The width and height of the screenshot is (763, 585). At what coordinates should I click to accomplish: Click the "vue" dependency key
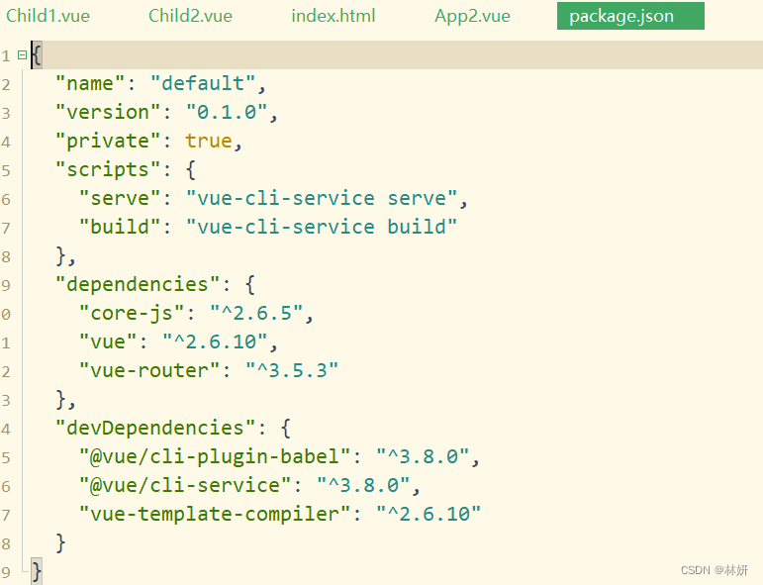click(x=109, y=342)
